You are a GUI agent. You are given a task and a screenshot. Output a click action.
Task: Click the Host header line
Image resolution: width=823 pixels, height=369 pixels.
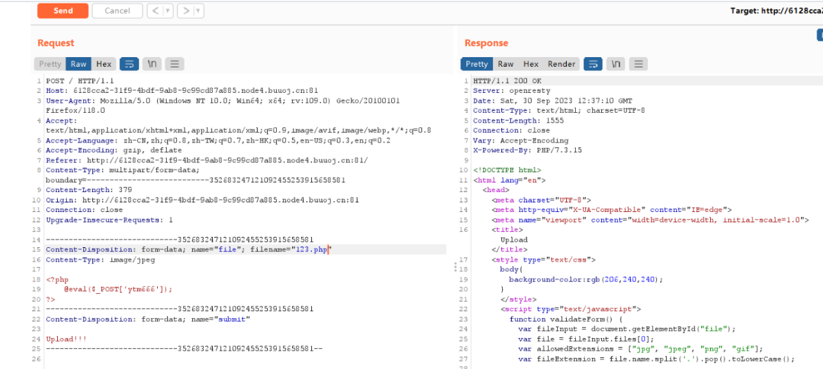[182, 90]
